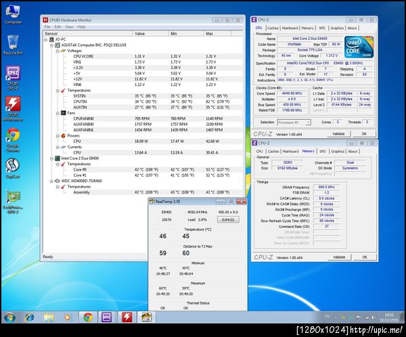Screen dimensions: 406x337
Task: Click the RealTemp 0:04:22 timer button
Action: pos(228,220)
